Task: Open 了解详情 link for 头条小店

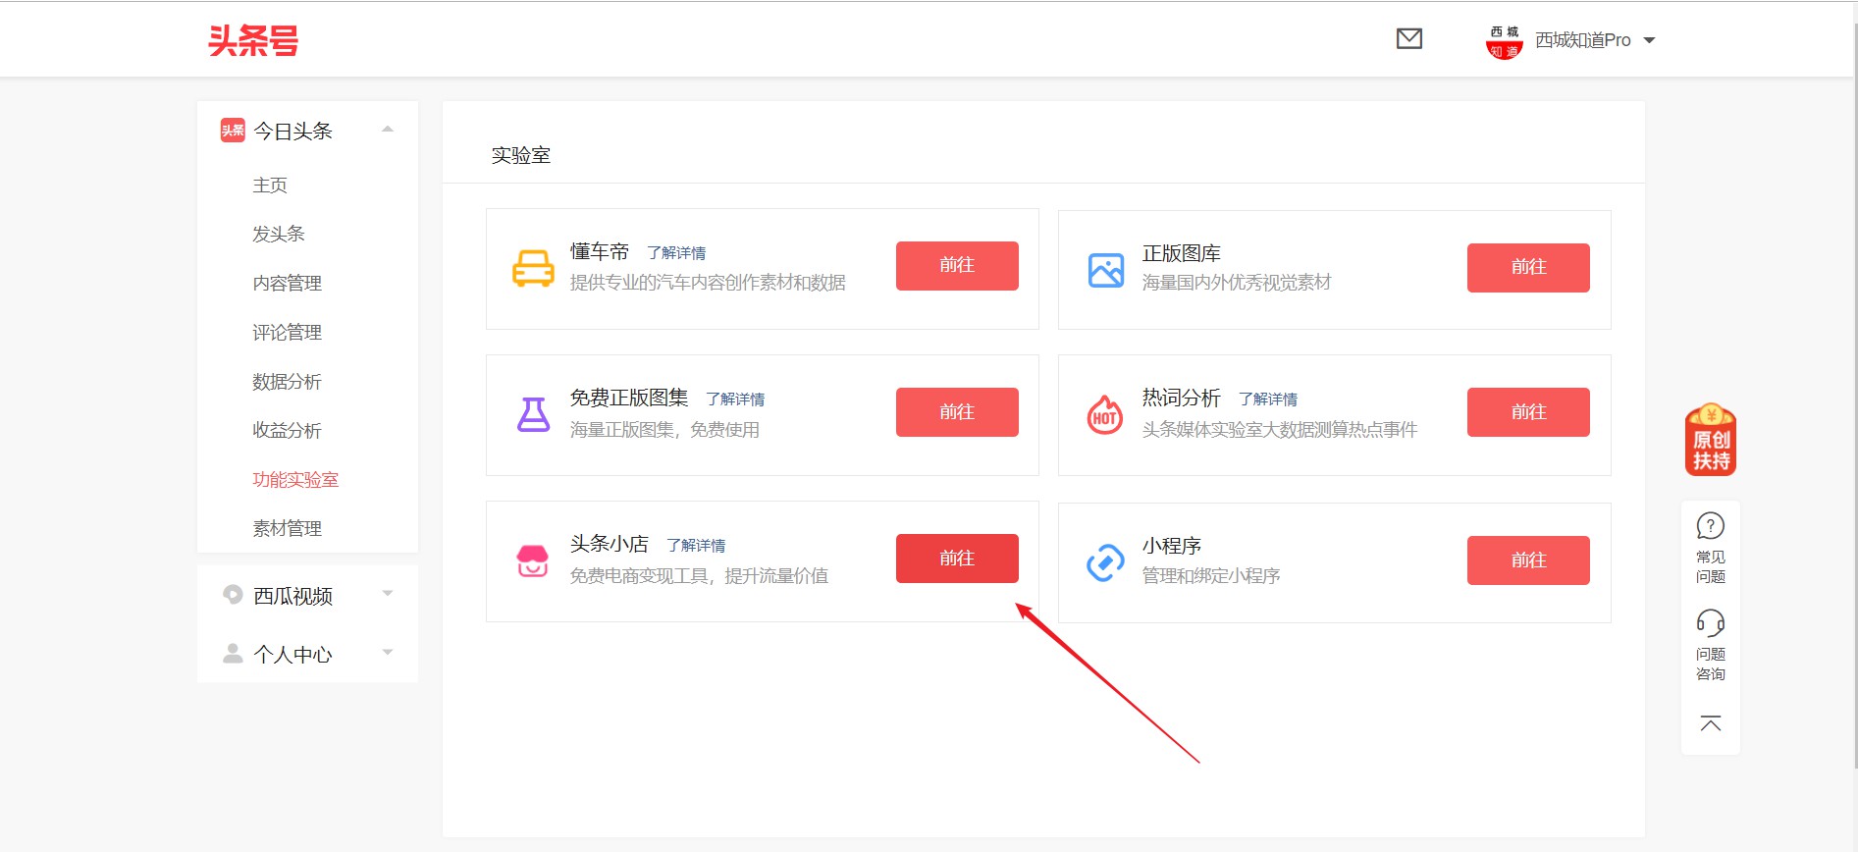Action: pyautogui.click(x=696, y=546)
